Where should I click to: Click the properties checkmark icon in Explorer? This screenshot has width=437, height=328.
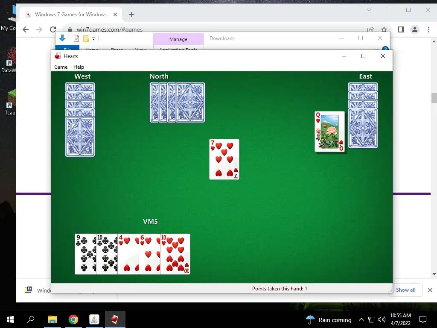coord(76,38)
